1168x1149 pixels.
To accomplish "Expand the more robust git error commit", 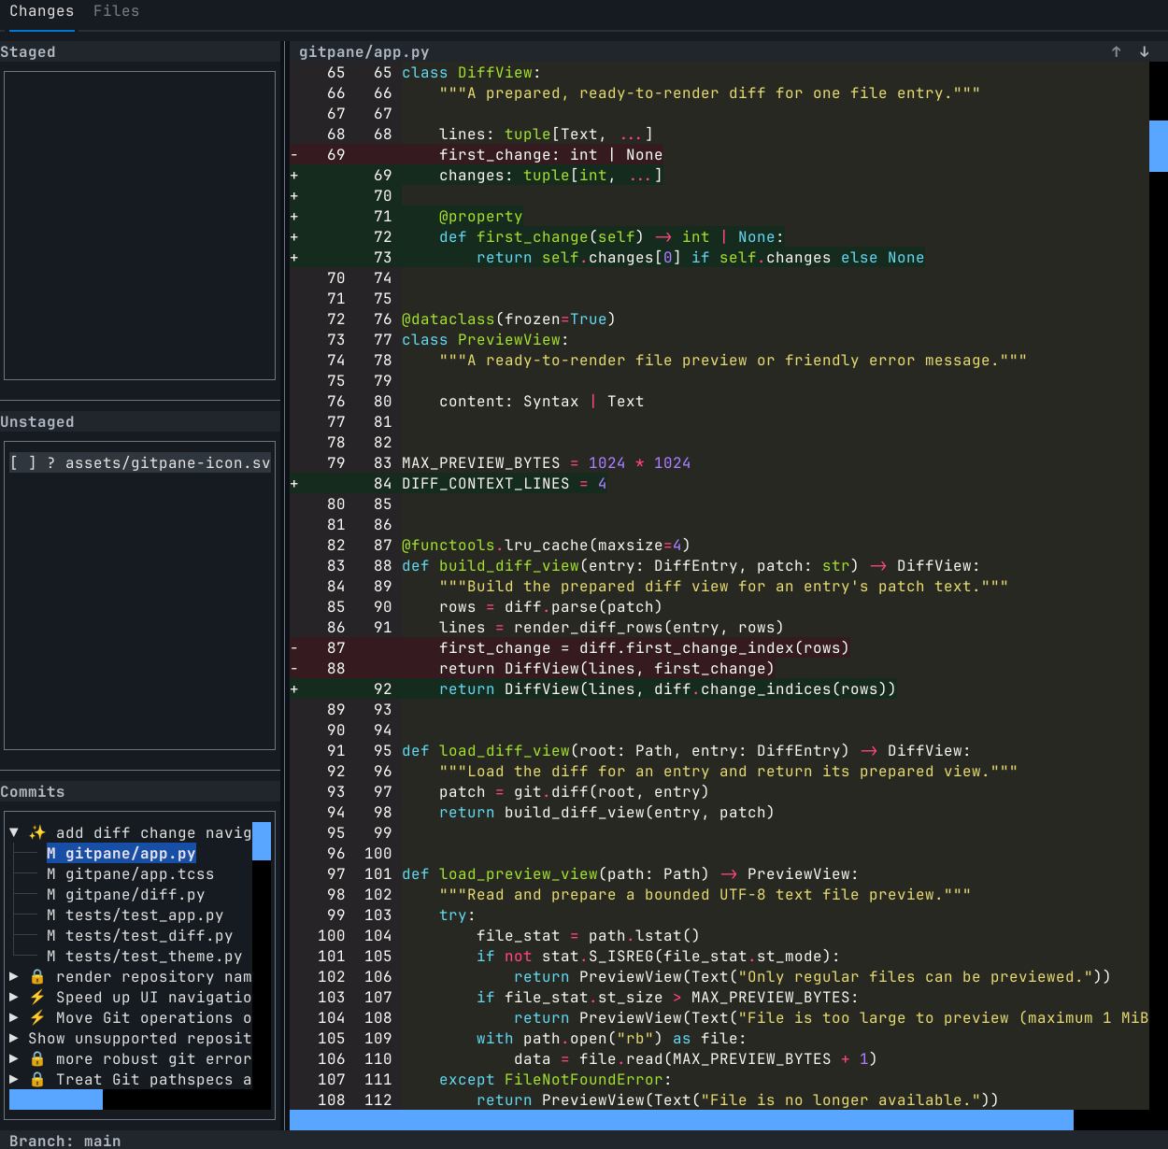I will (x=14, y=1058).
